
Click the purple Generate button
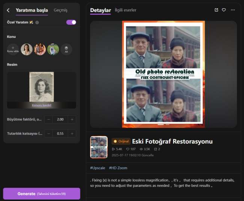42,194
